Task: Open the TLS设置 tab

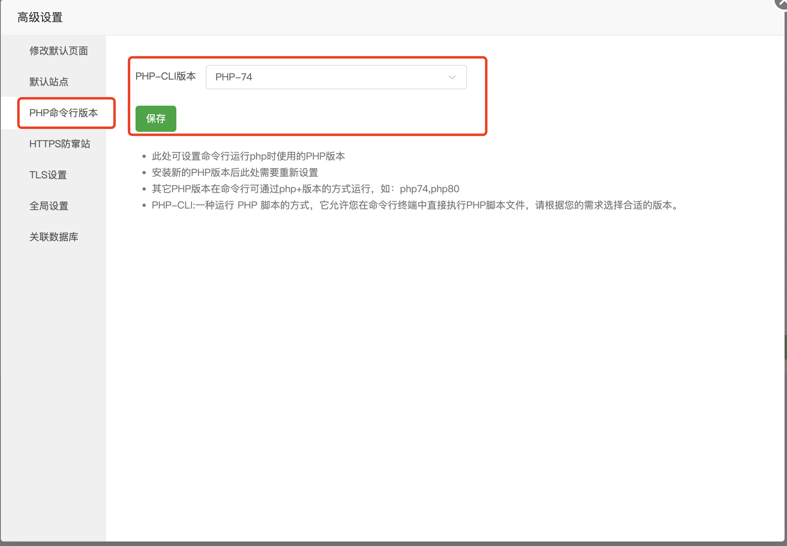Action: coord(48,175)
